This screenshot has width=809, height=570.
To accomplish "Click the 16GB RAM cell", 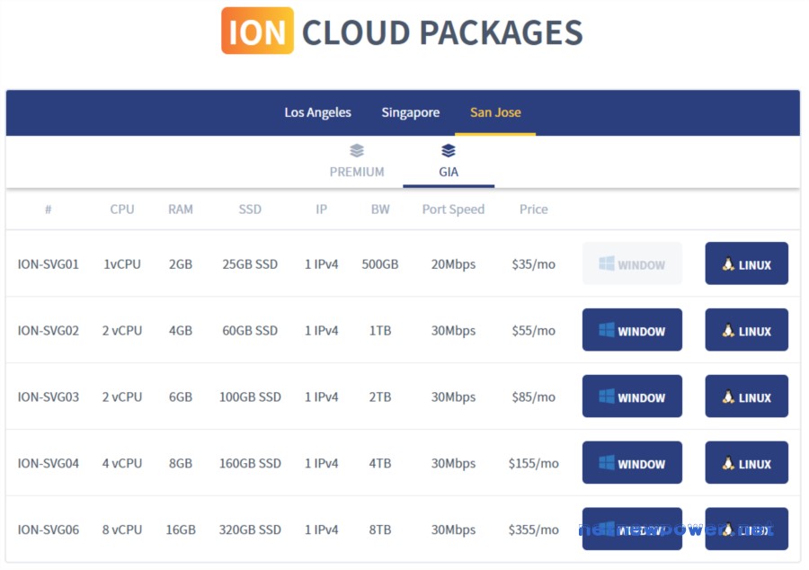I will 181,530.
